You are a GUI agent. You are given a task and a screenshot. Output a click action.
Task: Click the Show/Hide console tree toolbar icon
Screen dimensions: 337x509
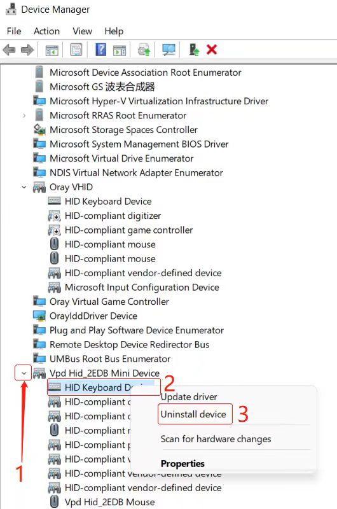52,50
